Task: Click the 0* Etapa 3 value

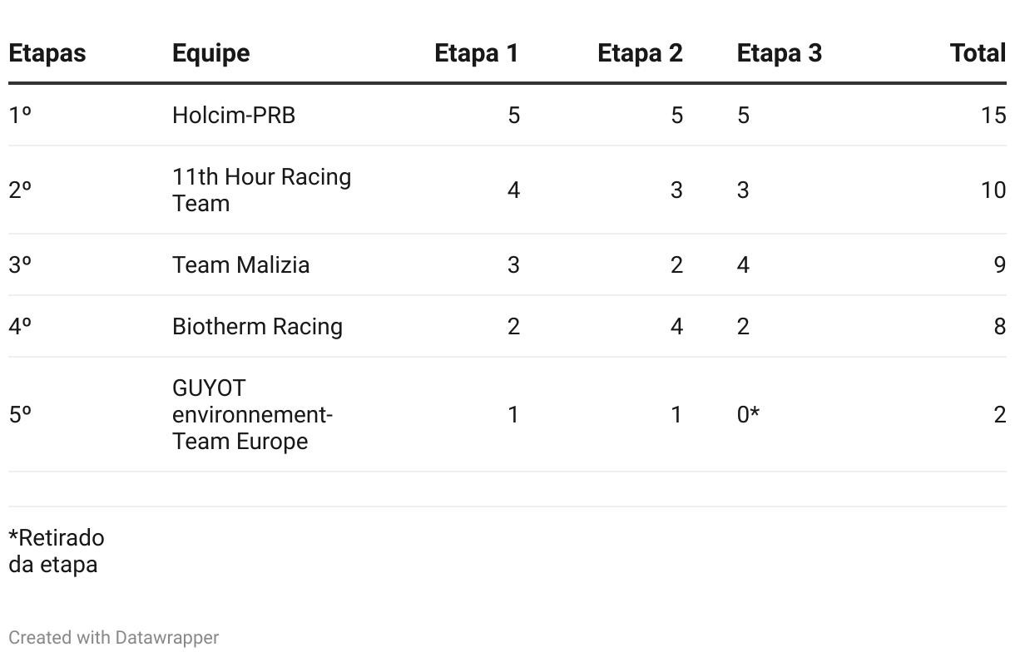Action: [x=748, y=414]
